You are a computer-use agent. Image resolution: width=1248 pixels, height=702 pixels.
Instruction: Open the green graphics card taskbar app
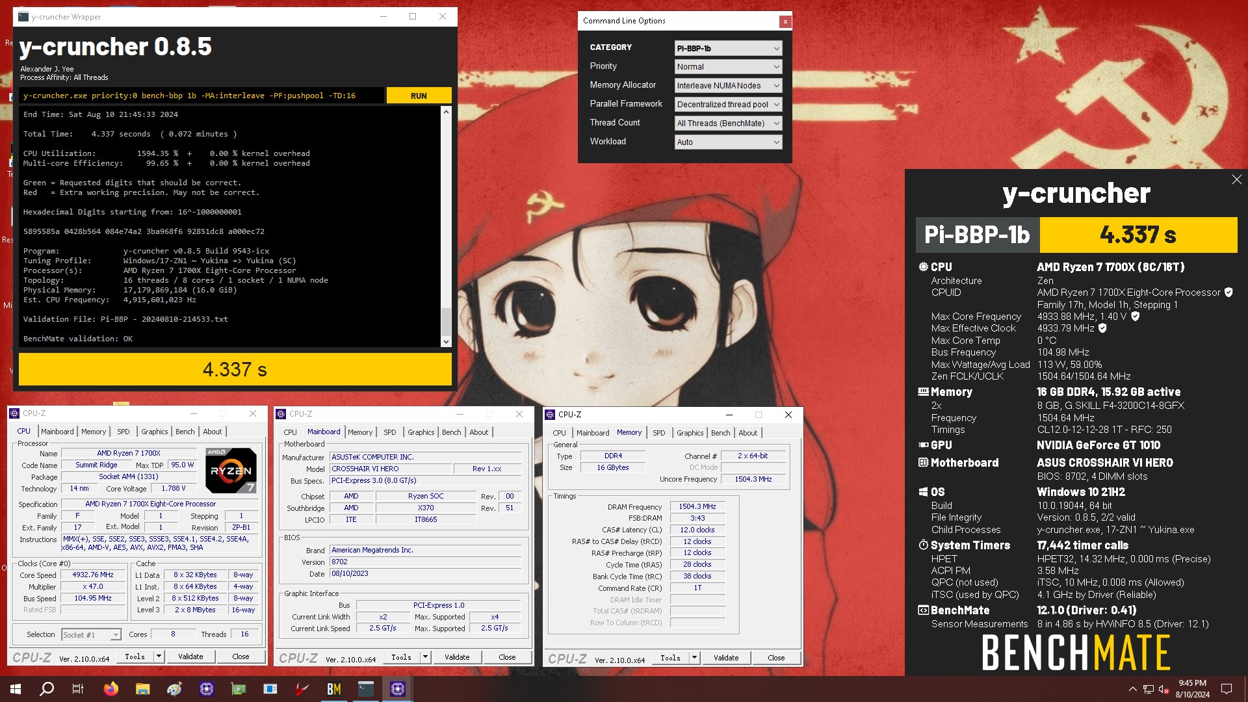[x=239, y=689]
